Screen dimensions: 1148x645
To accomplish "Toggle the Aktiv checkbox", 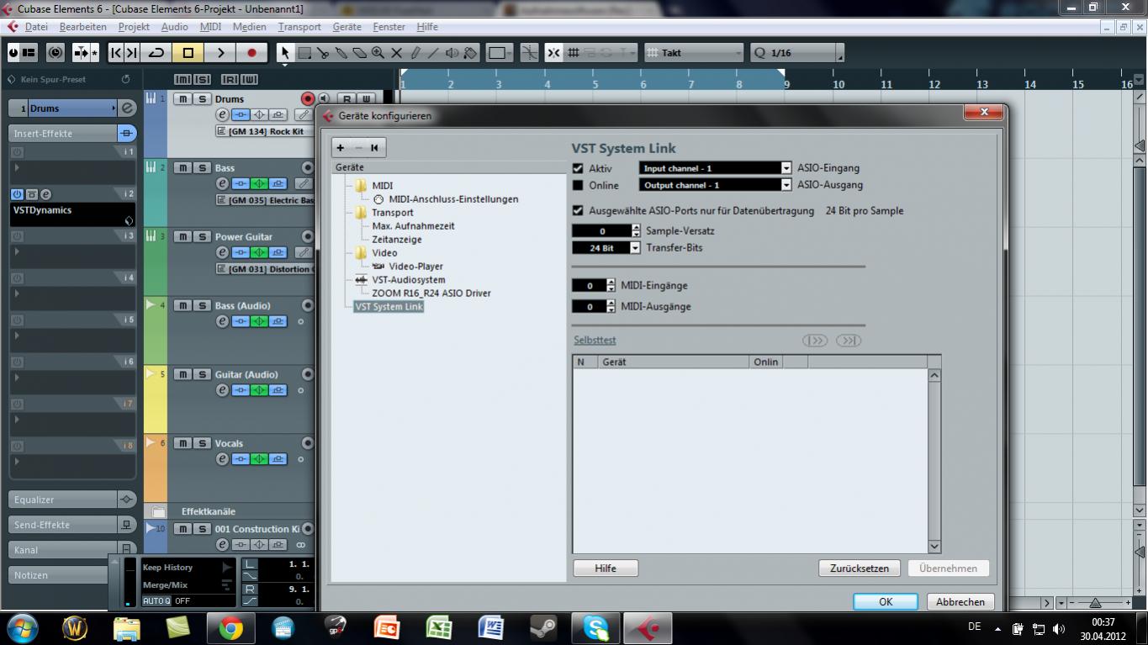I will [578, 168].
